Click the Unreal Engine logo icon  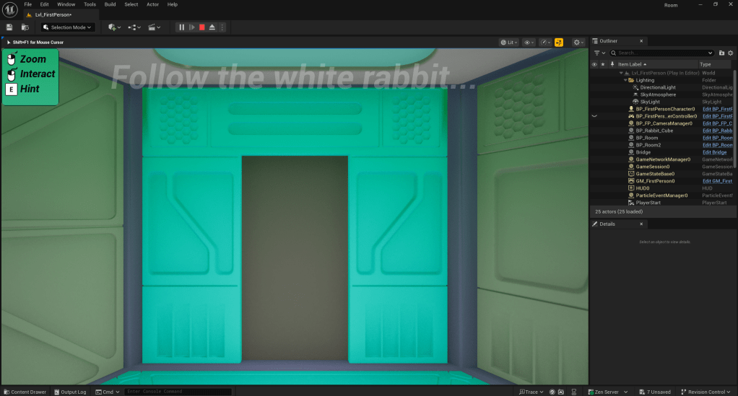10,8
